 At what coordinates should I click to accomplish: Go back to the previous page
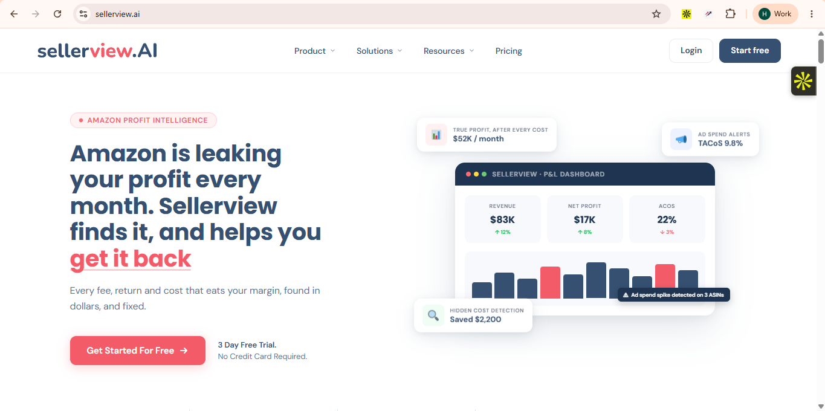[x=14, y=14]
